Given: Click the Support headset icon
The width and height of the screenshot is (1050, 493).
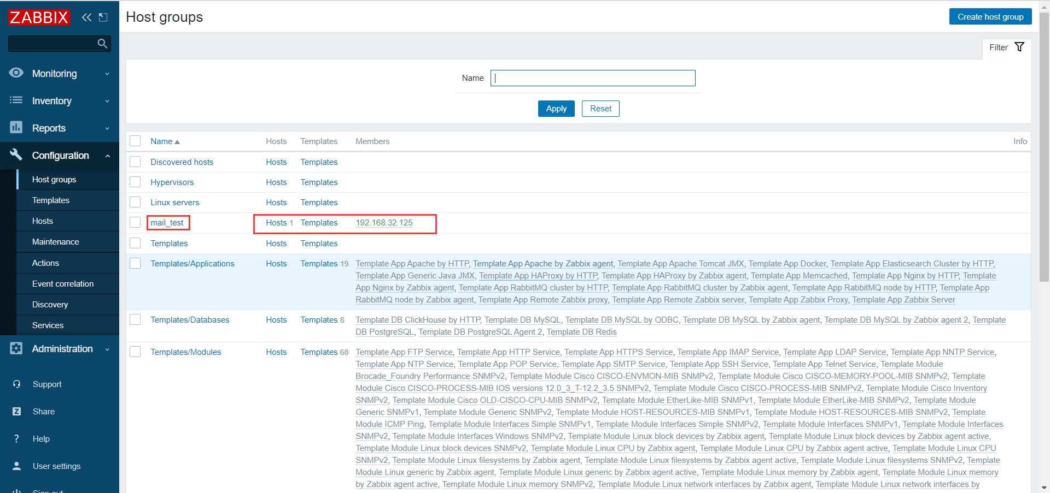Looking at the screenshot, I should click(x=17, y=384).
